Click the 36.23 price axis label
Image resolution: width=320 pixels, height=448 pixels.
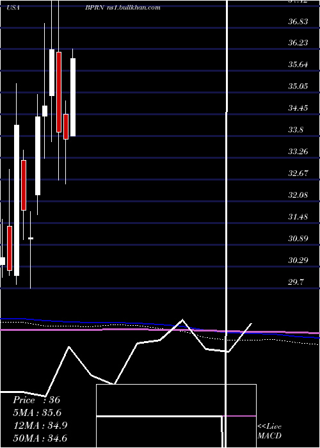click(x=298, y=43)
